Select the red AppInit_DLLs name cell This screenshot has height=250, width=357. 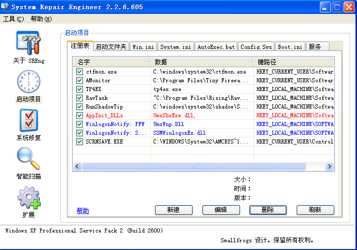[104, 115]
